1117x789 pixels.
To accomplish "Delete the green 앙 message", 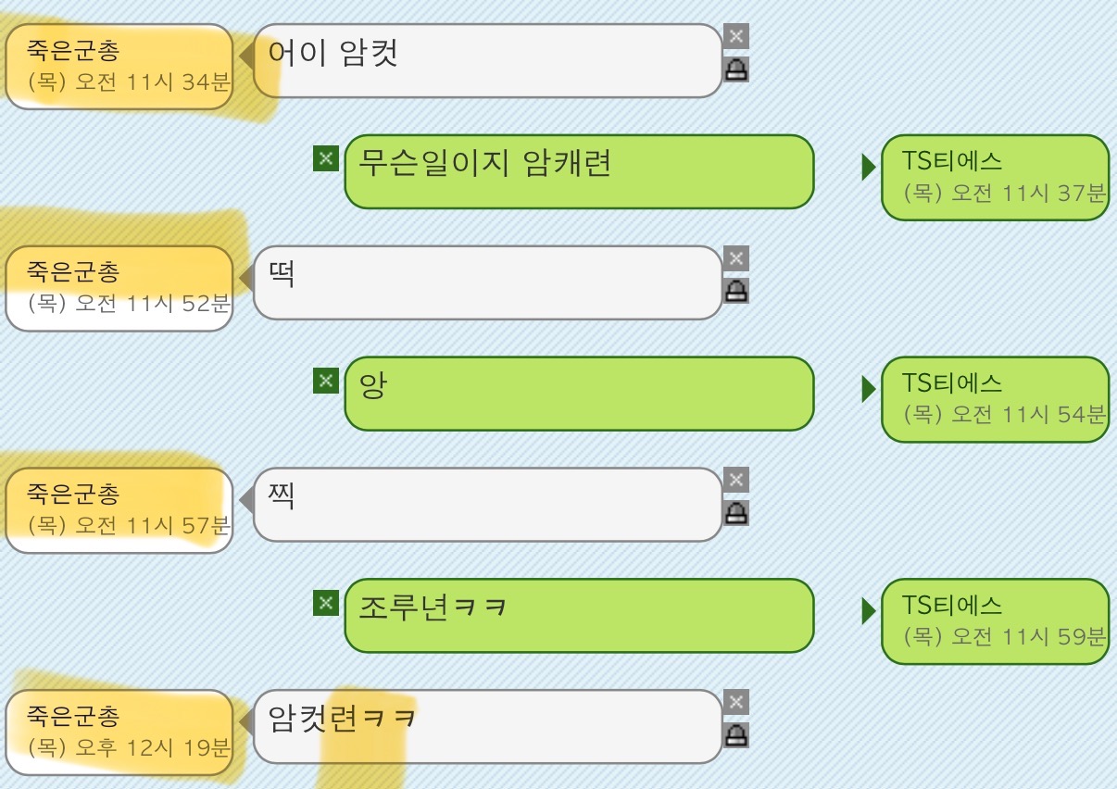I will [x=325, y=381].
